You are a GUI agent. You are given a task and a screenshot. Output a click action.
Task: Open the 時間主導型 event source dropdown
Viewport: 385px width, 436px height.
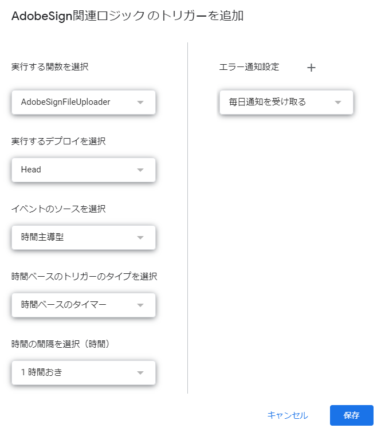84,237
